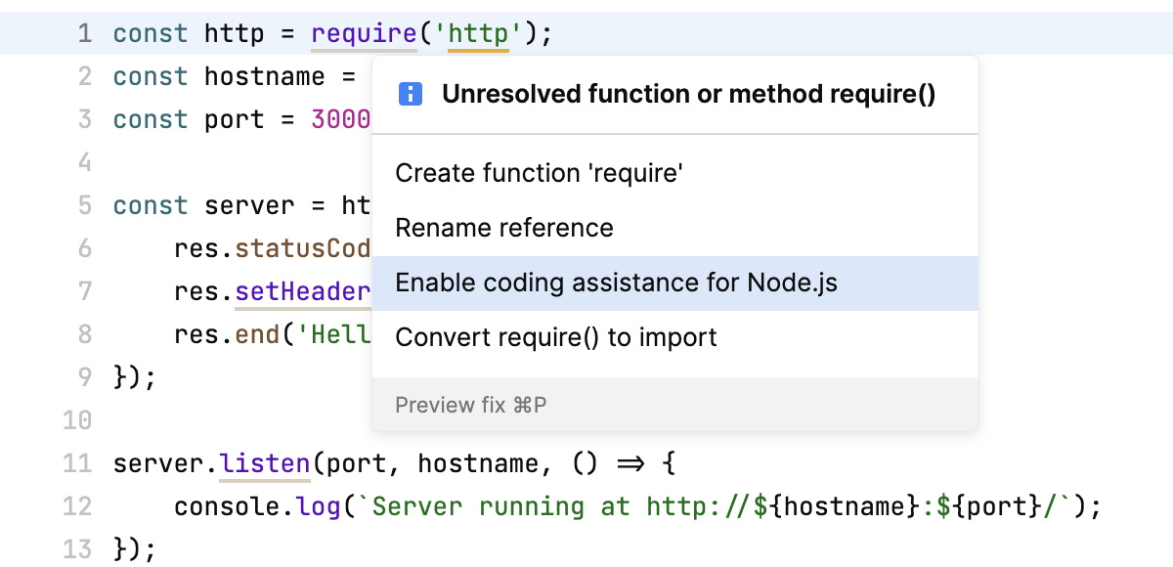Click the blue info icon in the popup header
The image size is (1173, 567).
click(x=410, y=94)
